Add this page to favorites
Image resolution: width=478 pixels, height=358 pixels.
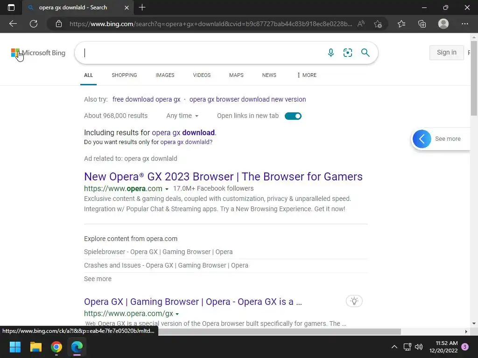(x=378, y=24)
